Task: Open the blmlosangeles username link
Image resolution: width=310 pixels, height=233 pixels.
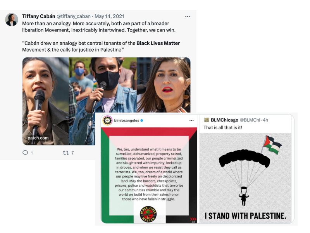Action: pos(127,120)
